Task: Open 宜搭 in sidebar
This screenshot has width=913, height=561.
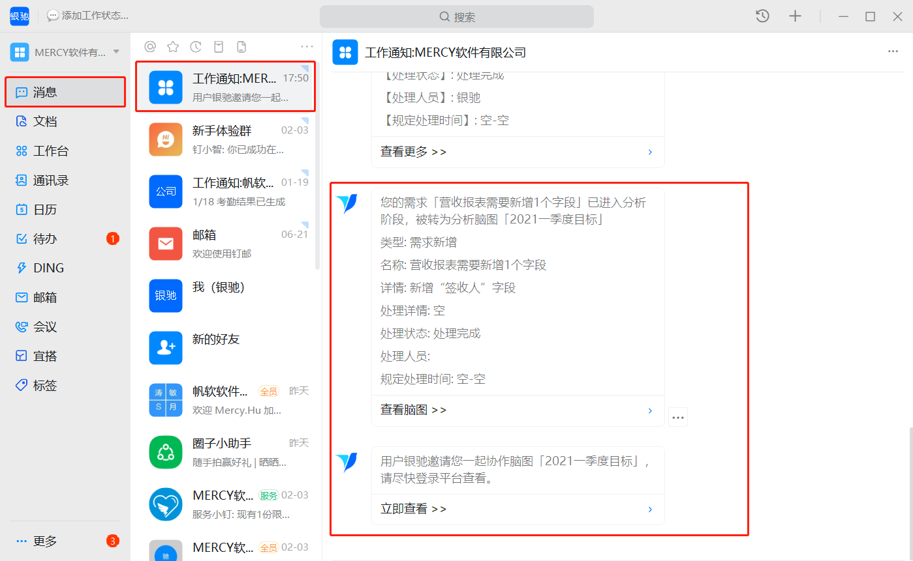Action: [65, 356]
